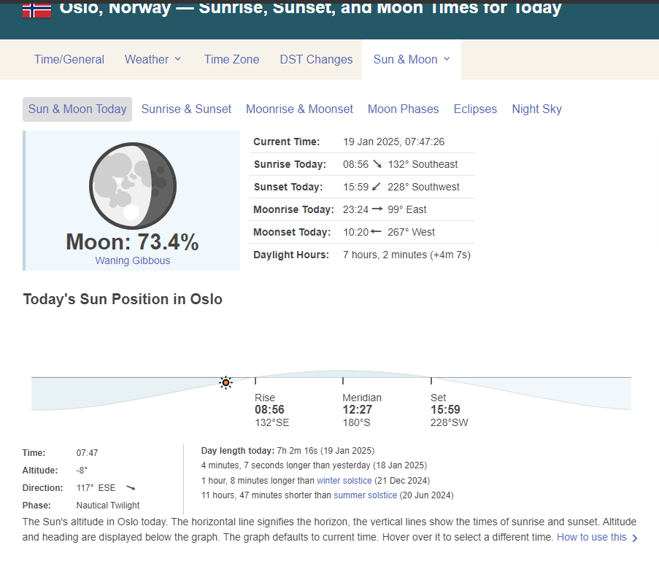This screenshot has height=561, width=659.
Task: Open the Time Zone tab
Action: pos(231,60)
